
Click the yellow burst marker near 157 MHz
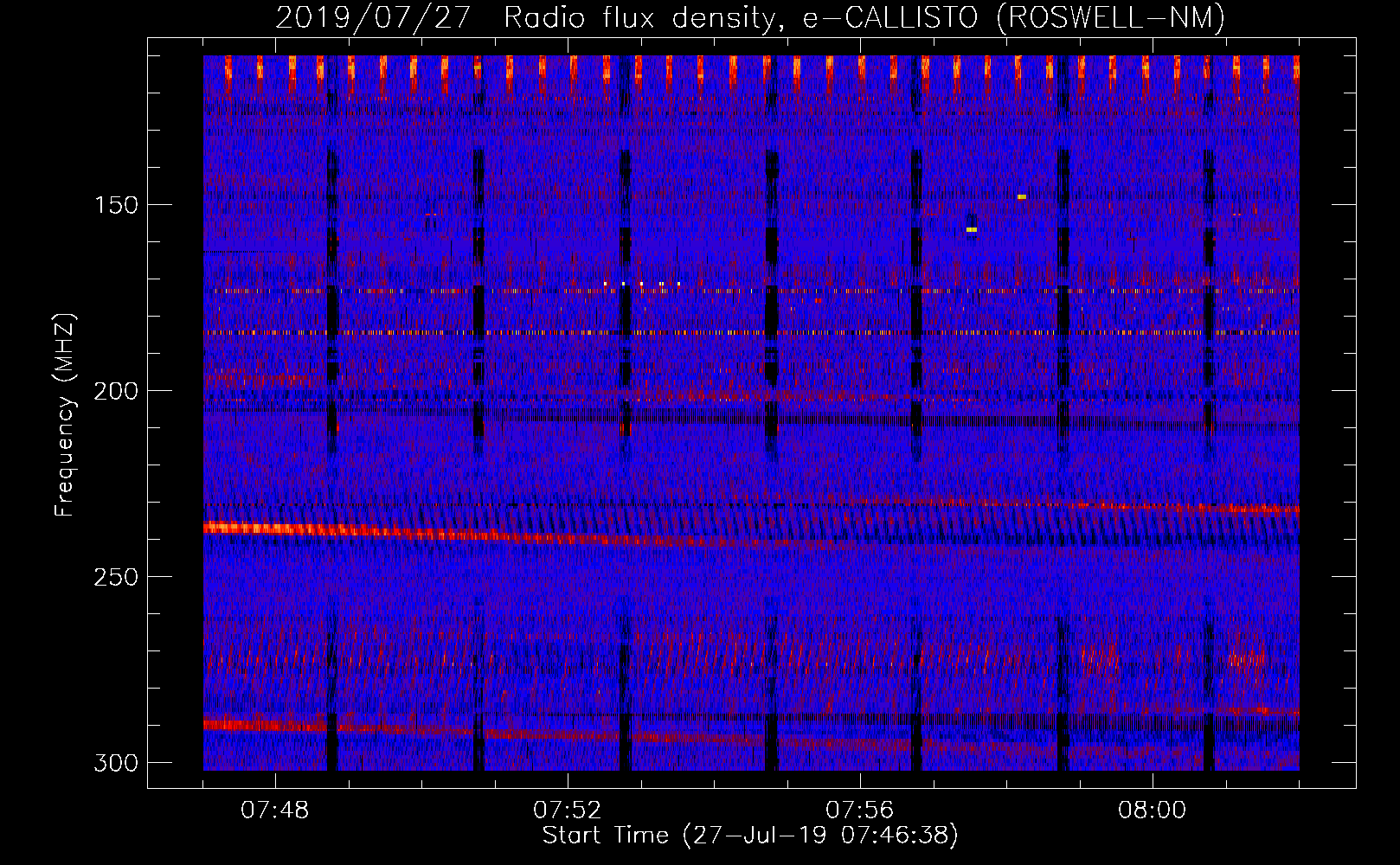[x=972, y=230]
